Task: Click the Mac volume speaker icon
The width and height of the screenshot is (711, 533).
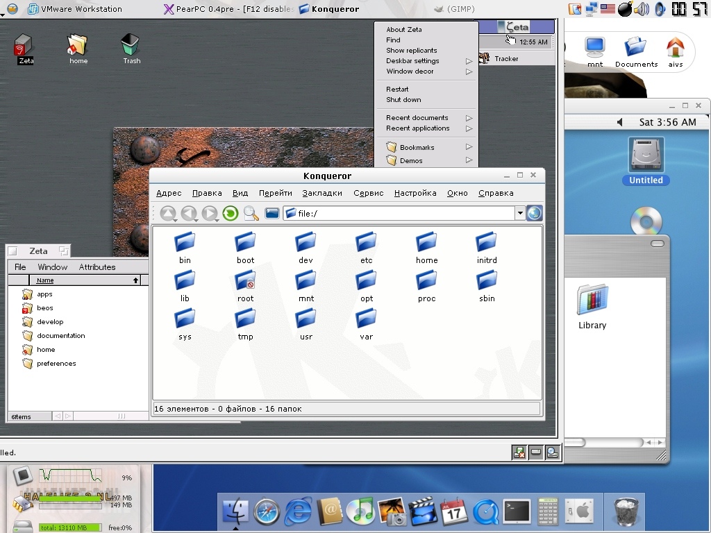Action: pos(620,122)
